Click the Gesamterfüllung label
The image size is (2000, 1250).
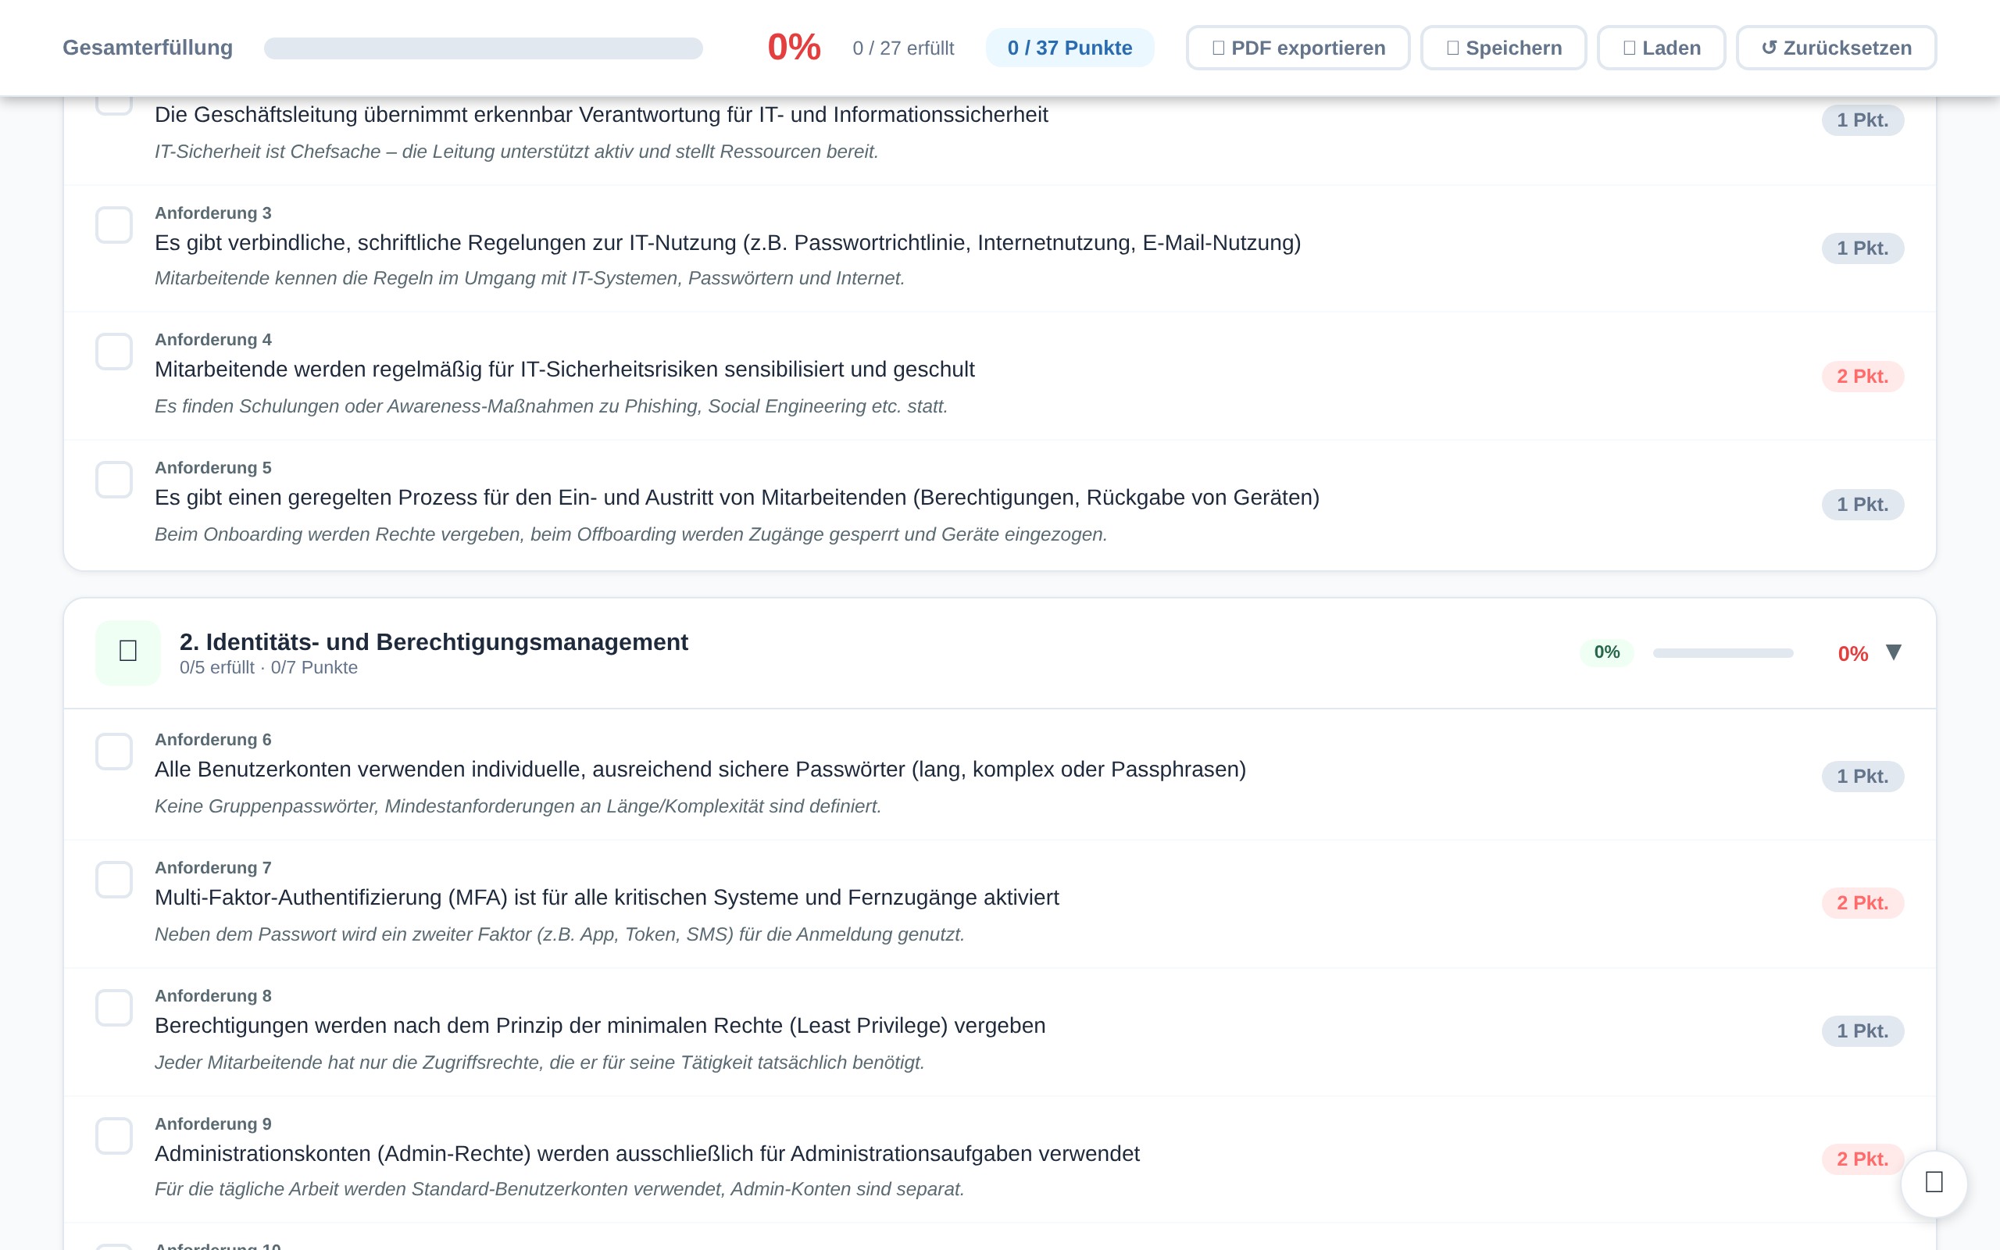[148, 48]
